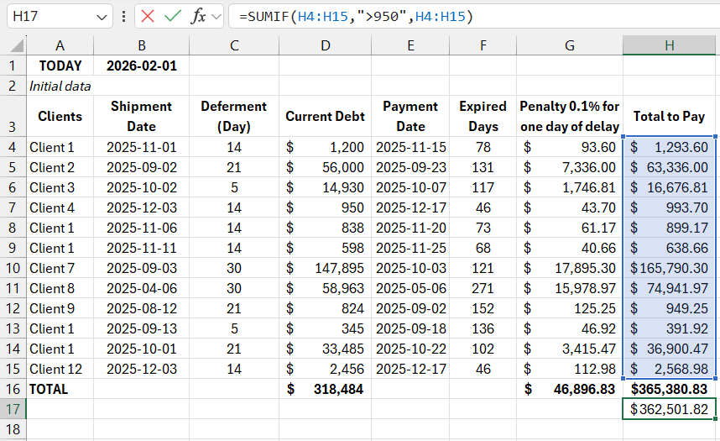This screenshot has width=720, height=441.
Task: Click the Penalty 0.1% header cell
Action: click(x=570, y=117)
